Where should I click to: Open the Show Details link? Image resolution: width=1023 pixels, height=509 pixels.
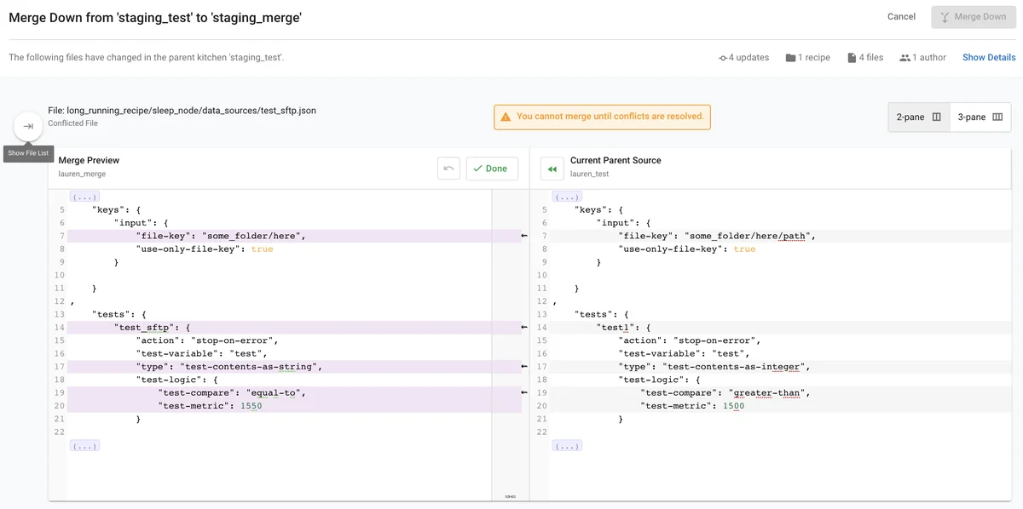click(x=989, y=58)
